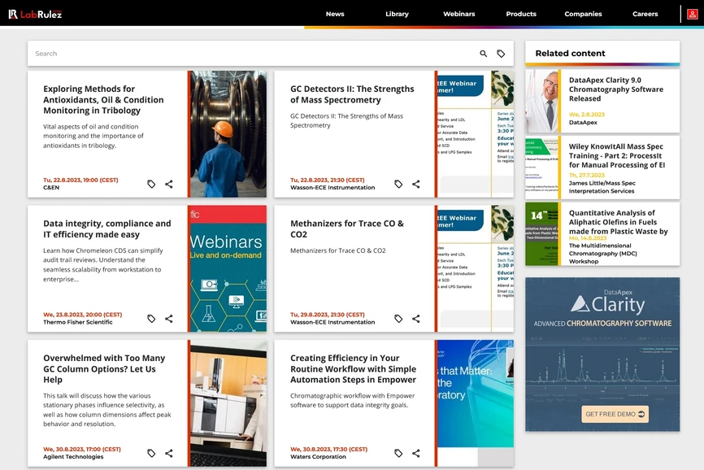The width and height of the screenshot is (704, 470).
Task: Open Quantitative Analysis of Aliphatic Olefins article
Action: pyautogui.click(x=619, y=222)
